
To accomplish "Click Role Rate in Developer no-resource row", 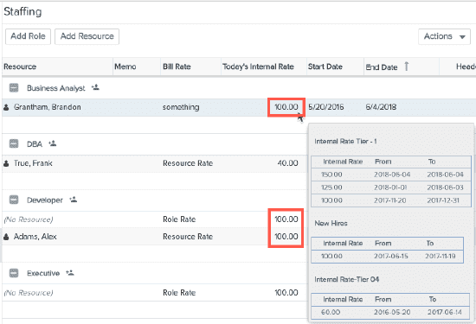I will (179, 219).
